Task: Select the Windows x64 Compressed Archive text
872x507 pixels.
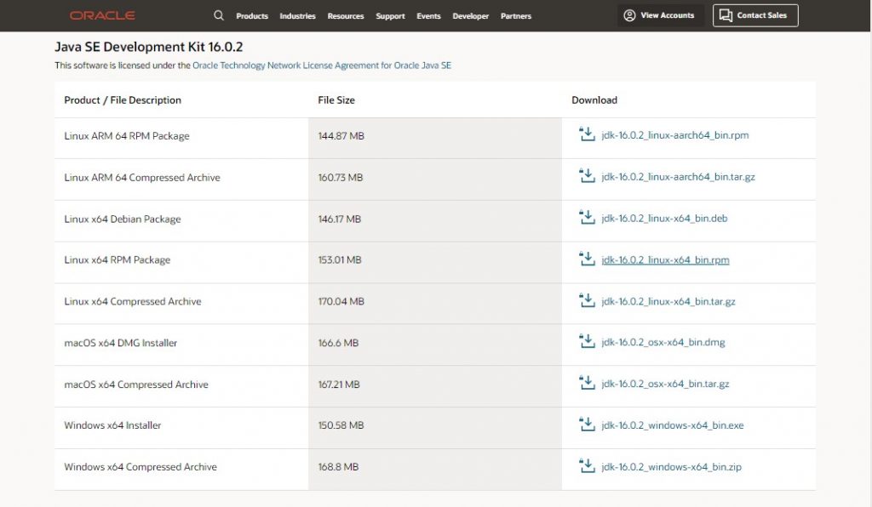Action: pos(141,467)
